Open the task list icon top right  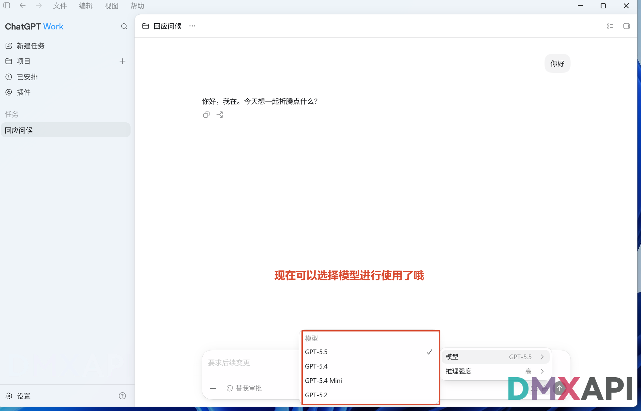tap(610, 26)
